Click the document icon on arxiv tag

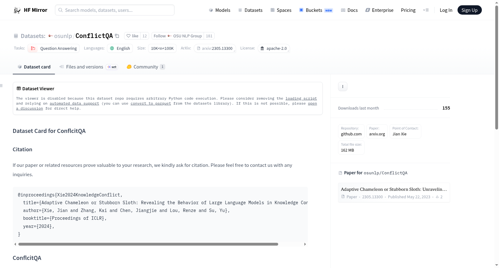(198, 48)
